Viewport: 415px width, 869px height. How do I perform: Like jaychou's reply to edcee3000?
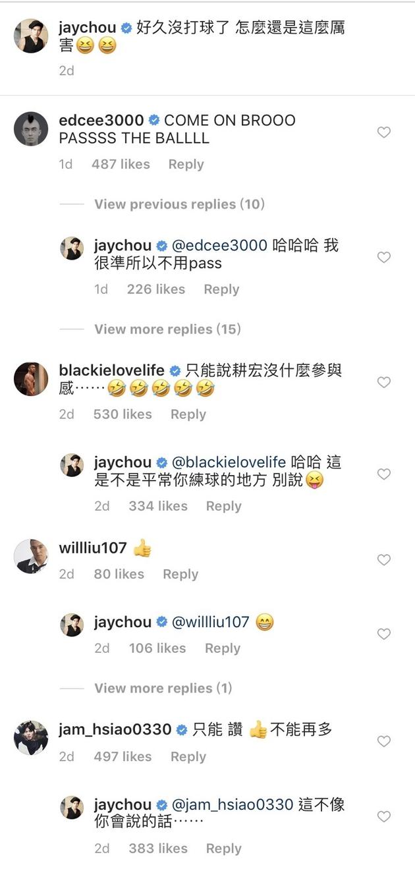(x=383, y=257)
